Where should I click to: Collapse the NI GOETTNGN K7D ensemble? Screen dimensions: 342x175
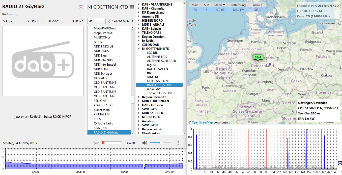(139, 49)
